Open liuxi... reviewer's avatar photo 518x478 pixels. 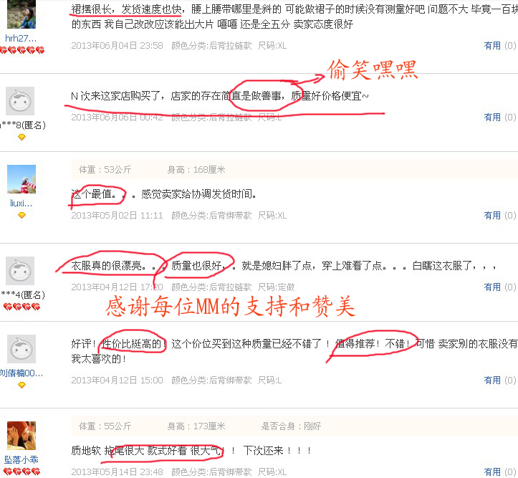click(x=21, y=179)
